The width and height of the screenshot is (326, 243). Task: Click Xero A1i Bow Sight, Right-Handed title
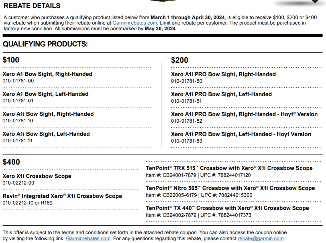click(x=48, y=114)
